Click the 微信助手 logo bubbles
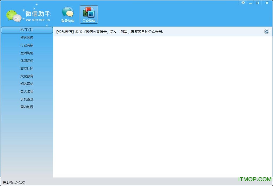The width and height of the screenshot is (273, 186). click(14, 16)
